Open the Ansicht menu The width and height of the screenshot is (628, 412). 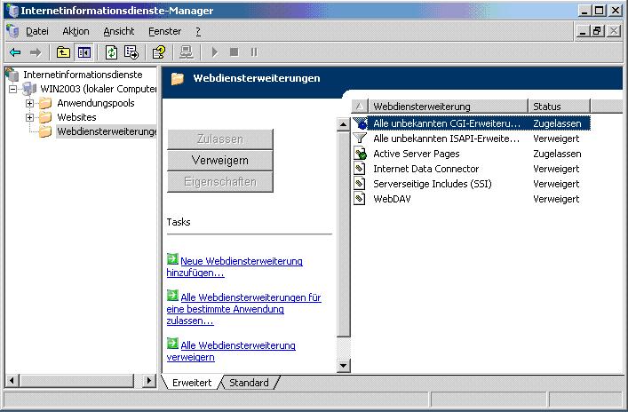118,31
